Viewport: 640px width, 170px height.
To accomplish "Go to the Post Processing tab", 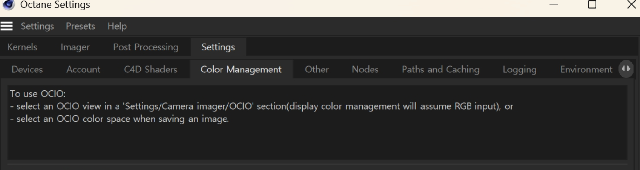I will 146,47.
